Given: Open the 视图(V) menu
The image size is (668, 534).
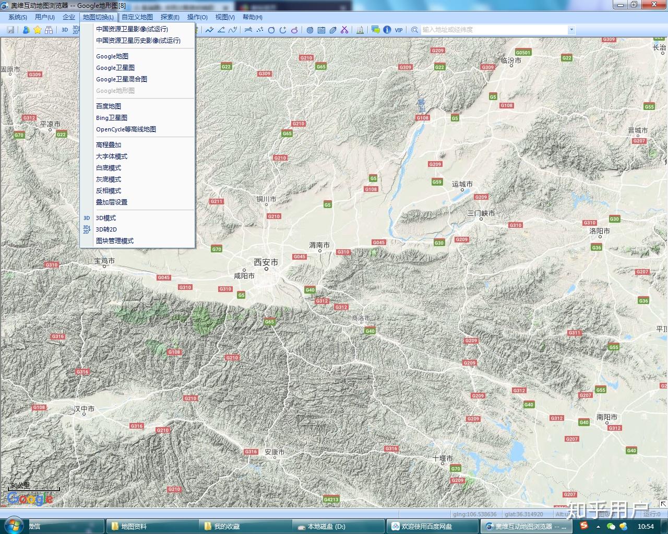Looking at the screenshot, I should 225,17.
